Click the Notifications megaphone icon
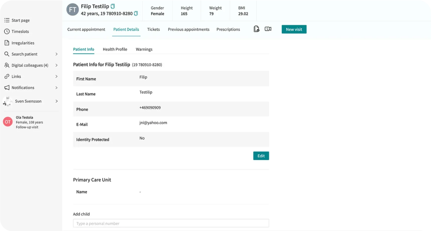Image resolution: width=431 pixels, height=231 pixels. [x=7, y=87]
